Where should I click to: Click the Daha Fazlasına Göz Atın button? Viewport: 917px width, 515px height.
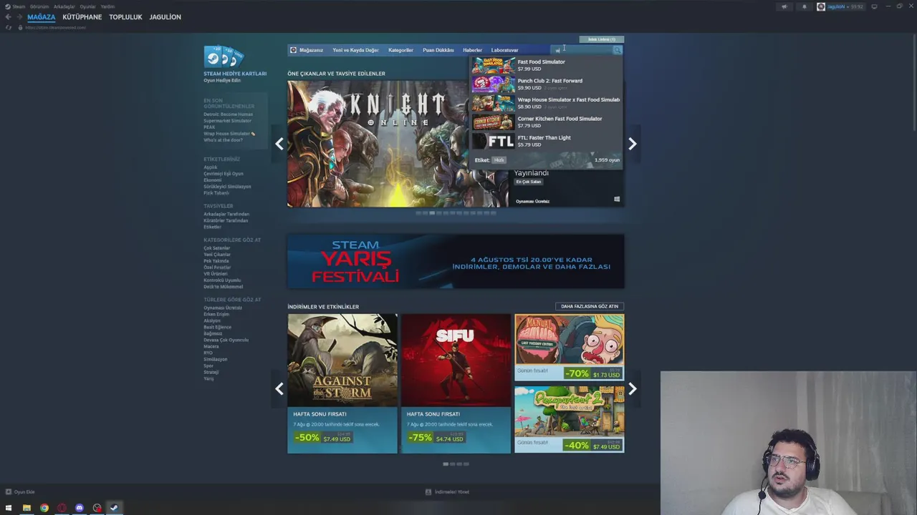coord(590,306)
